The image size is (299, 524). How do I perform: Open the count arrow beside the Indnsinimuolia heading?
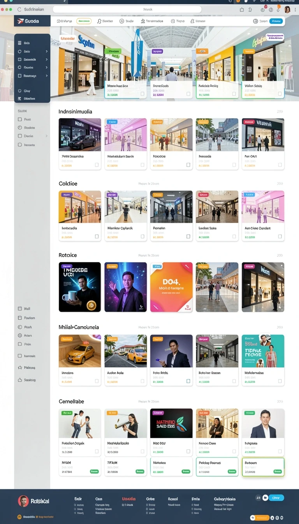280,112
